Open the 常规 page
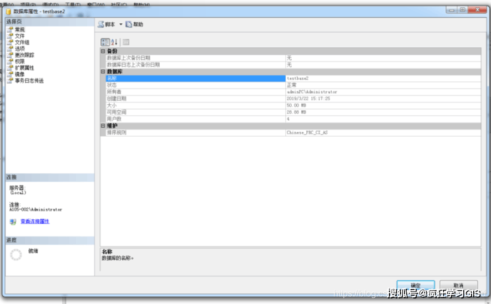 [x=19, y=29]
